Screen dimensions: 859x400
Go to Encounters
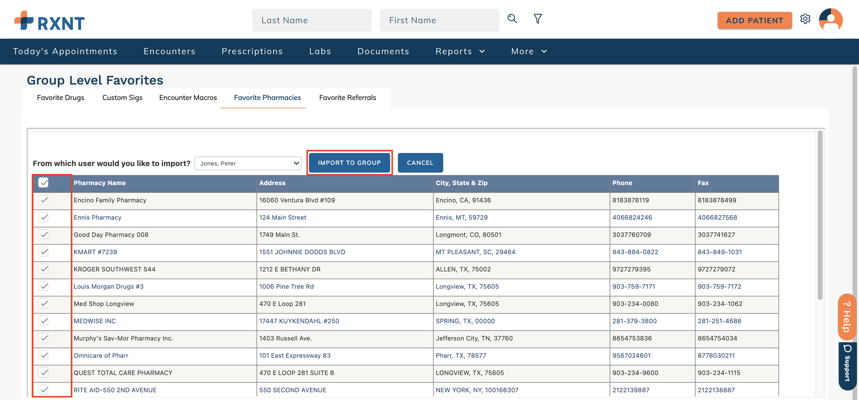[169, 51]
